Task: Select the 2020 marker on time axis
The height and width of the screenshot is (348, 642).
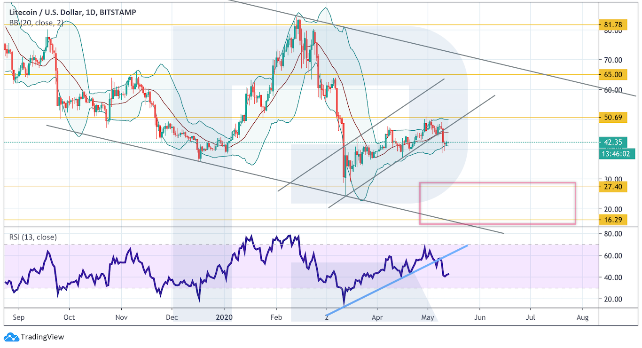Action: (x=225, y=317)
